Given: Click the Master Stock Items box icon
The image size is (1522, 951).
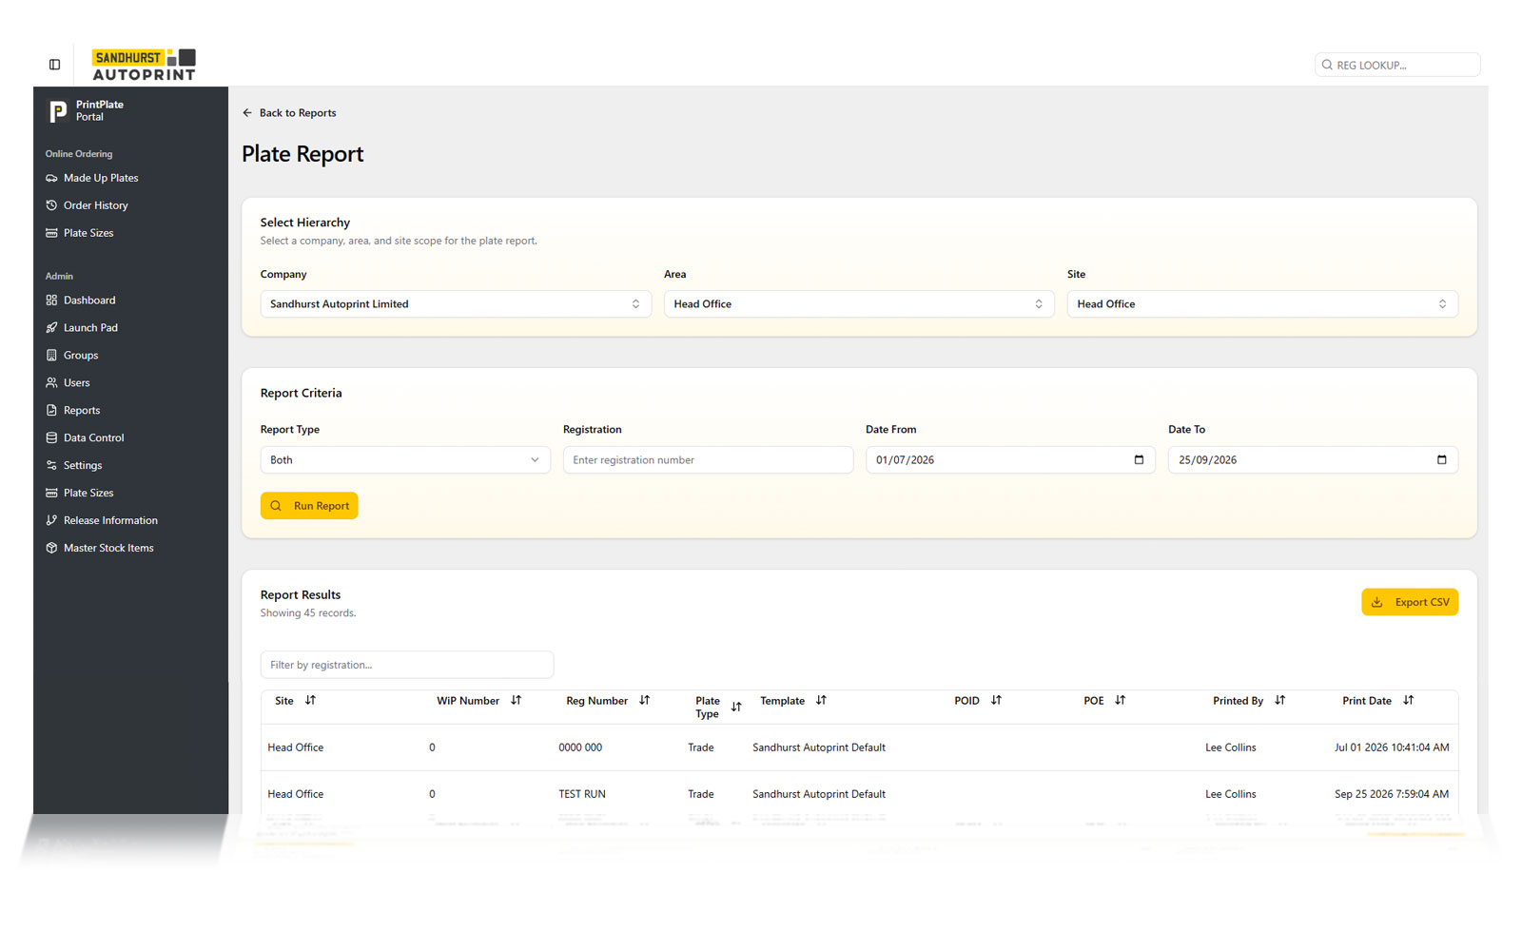Looking at the screenshot, I should (51, 549).
